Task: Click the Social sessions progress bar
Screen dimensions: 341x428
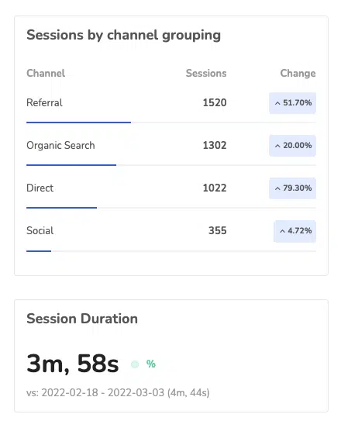Action: [171, 251]
